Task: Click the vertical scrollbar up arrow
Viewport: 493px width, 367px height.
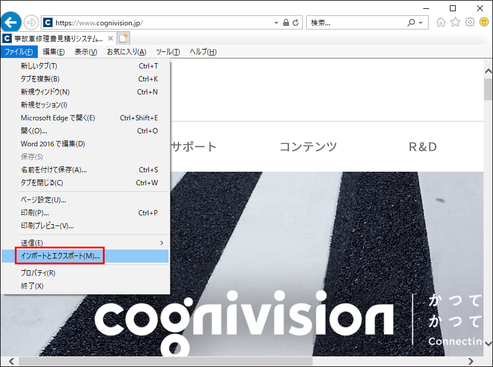Action: (488, 71)
